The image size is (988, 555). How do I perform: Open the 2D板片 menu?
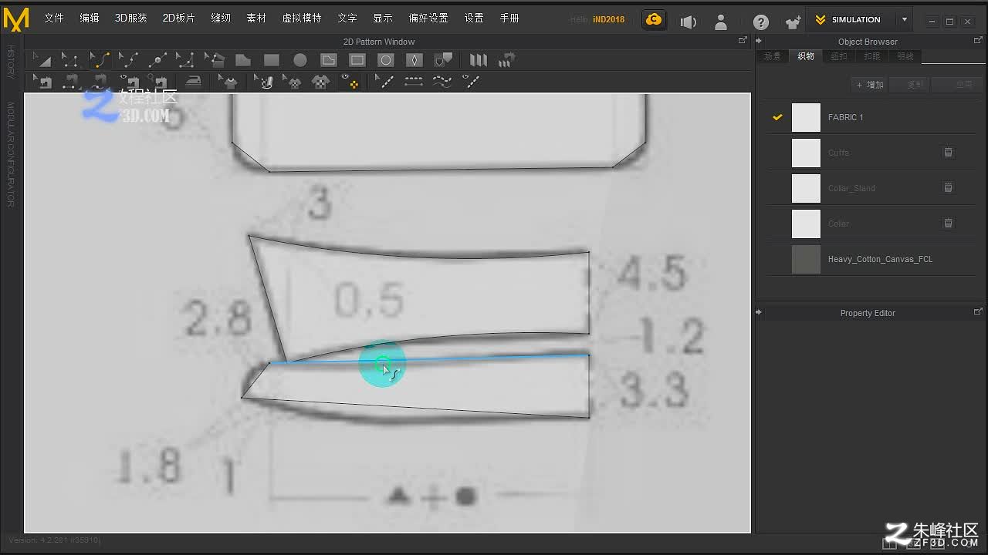178,18
